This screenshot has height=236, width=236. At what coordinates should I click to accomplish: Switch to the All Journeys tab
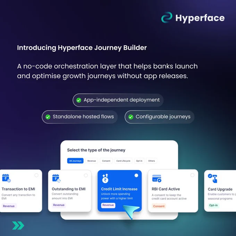pos(75,161)
